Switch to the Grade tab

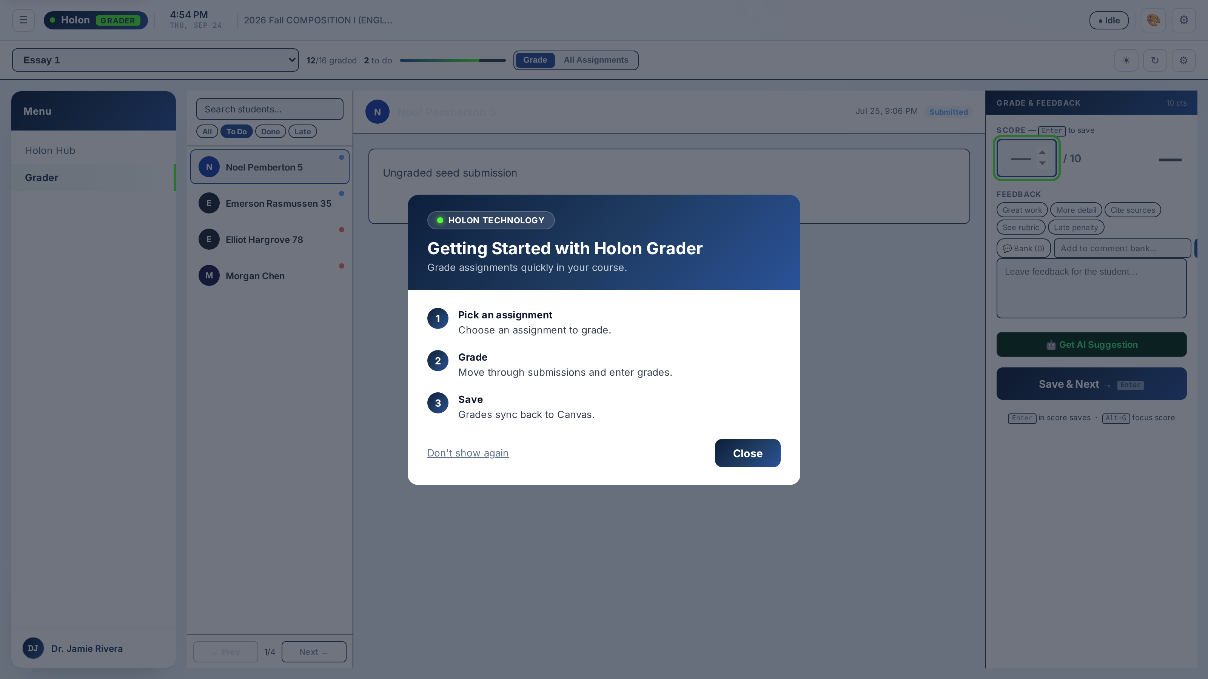(535, 60)
